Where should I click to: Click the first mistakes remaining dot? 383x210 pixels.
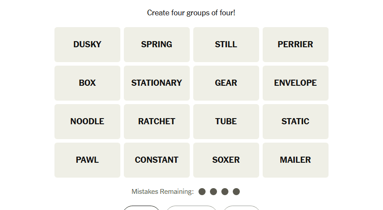click(x=202, y=192)
